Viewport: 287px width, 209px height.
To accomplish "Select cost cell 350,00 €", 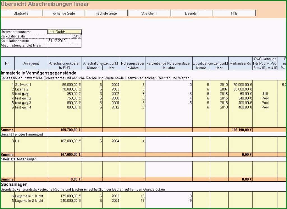I will pos(64,94).
